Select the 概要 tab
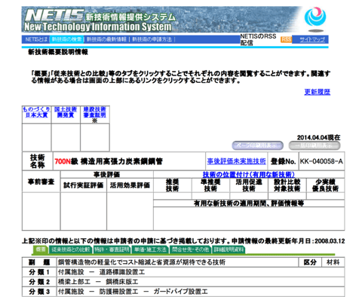Screen dimensions: 359x297 pos(41,250)
